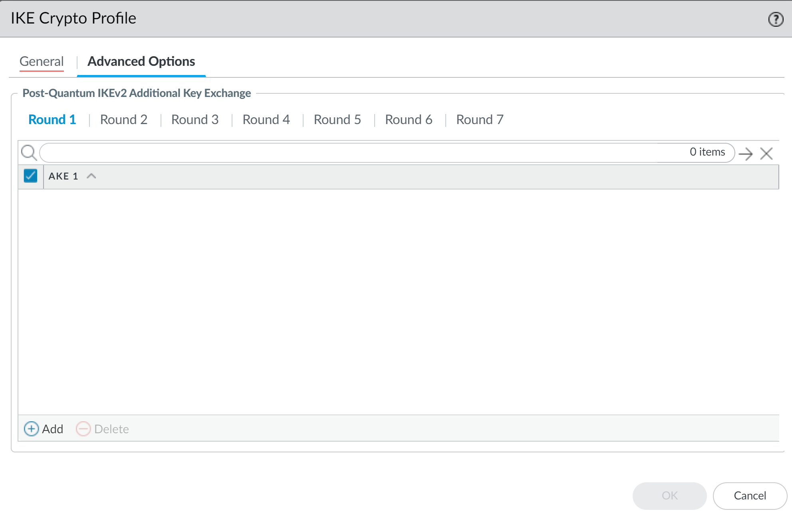Click the Cancel button
792x519 pixels.
coord(750,495)
